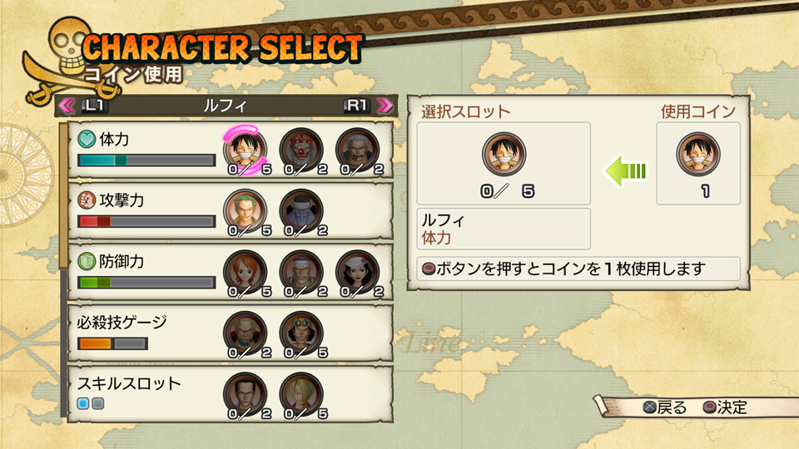The image size is (799, 449).
Task: Select the Sanji coin slot in スキルスロット row
Action: (301, 394)
